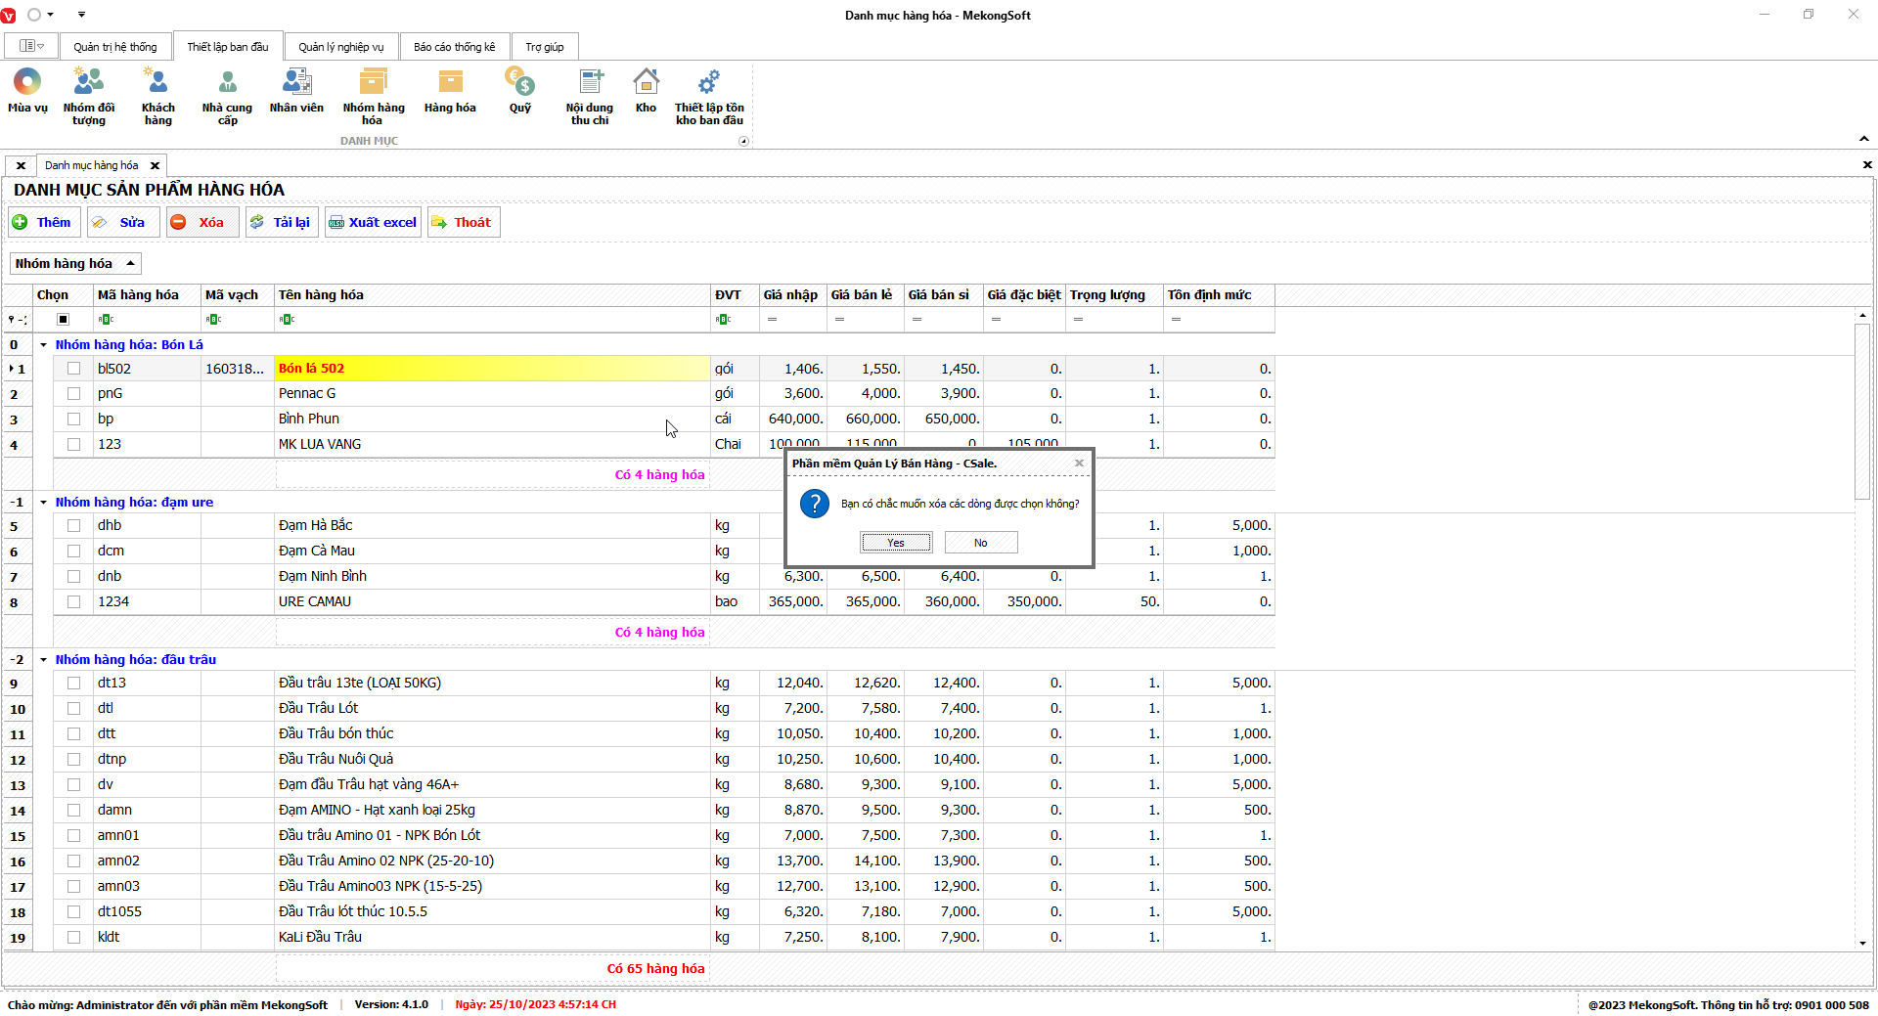Image resolution: width=1878 pixels, height=1016 pixels.
Task: Check the checkbox for Pennac G row
Action: tap(73, 393)
